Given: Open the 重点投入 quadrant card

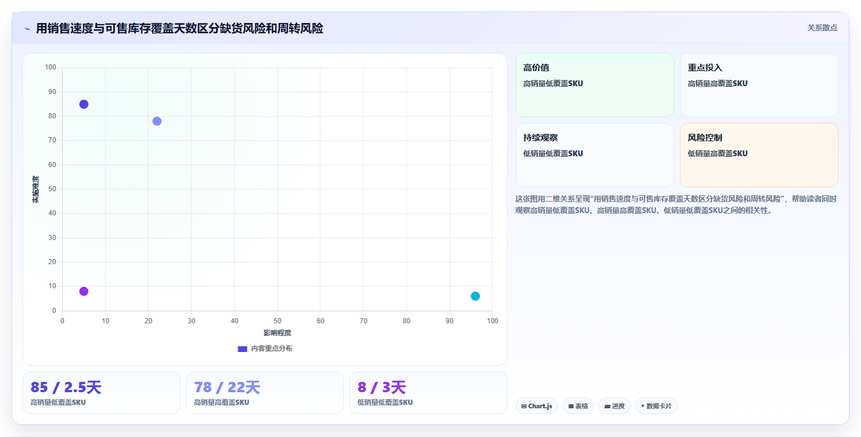Looking at the screenshot, I should pyautogui.click(x=759, y=85).
